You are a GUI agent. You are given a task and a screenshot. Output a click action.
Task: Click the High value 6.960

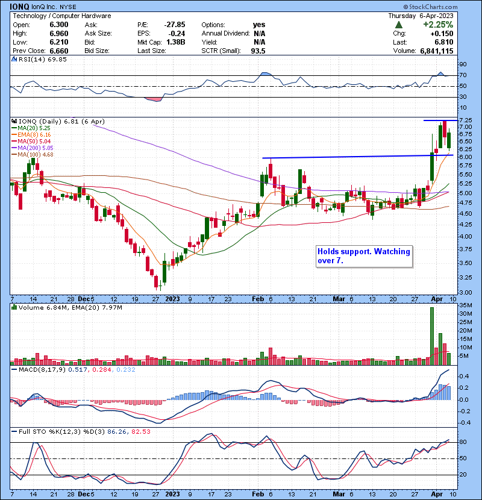[x=59, y=34]
